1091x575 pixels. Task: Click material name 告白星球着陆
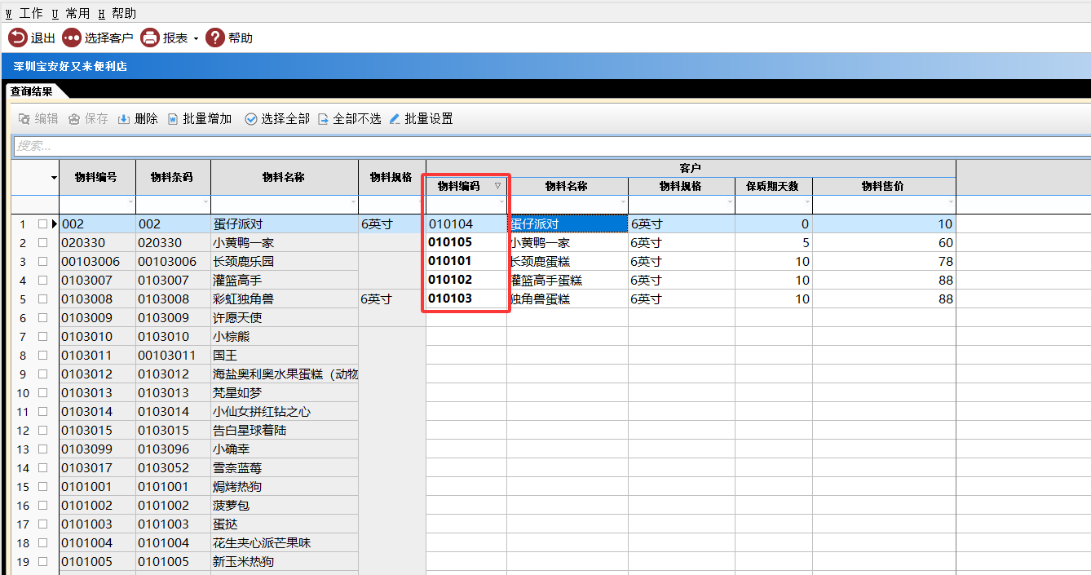click(285, 431)
